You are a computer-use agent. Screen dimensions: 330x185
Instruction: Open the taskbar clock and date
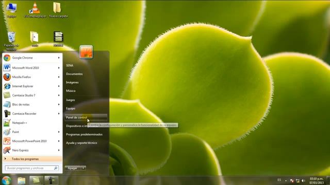point(316,180)
